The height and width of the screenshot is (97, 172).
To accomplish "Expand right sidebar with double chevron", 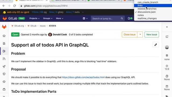I will point(167,27).
